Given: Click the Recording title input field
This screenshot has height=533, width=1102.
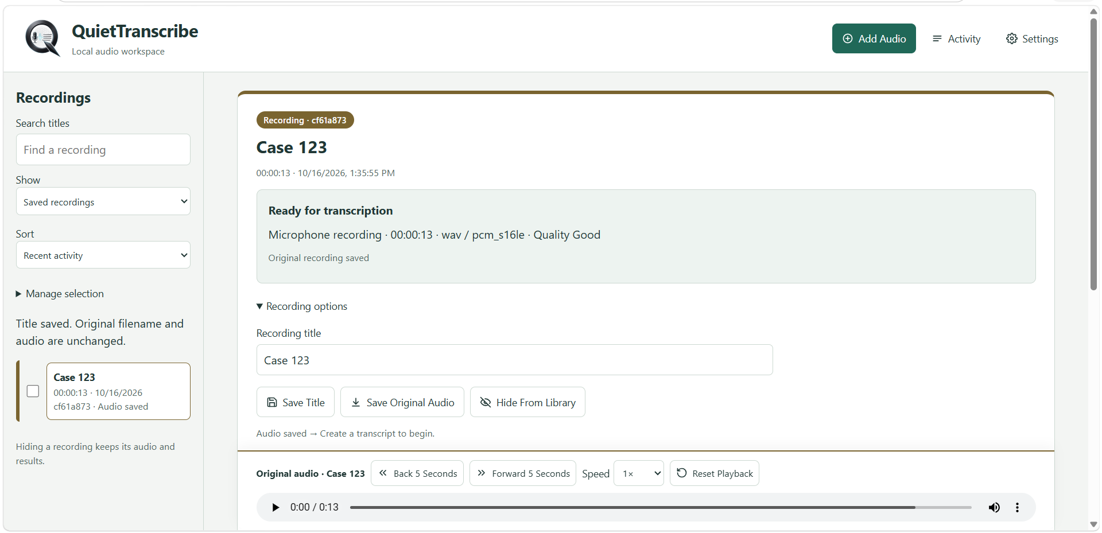Looking at the screenshot, I should click(514, 360).
